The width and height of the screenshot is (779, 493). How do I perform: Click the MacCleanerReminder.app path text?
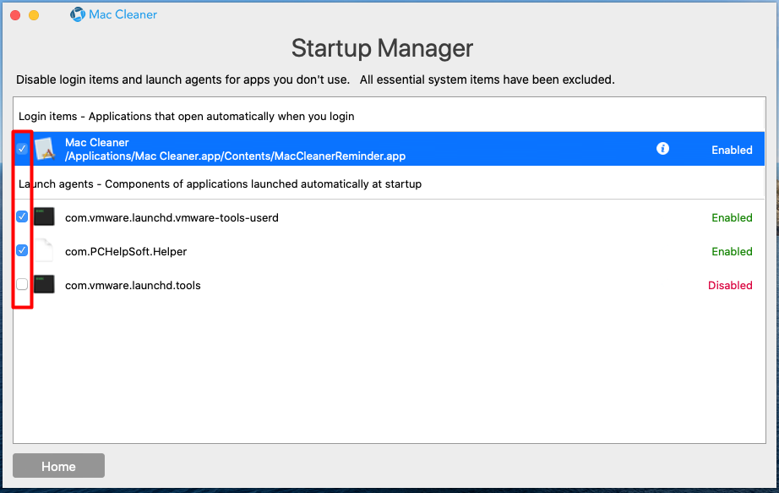tap(235, 156)
